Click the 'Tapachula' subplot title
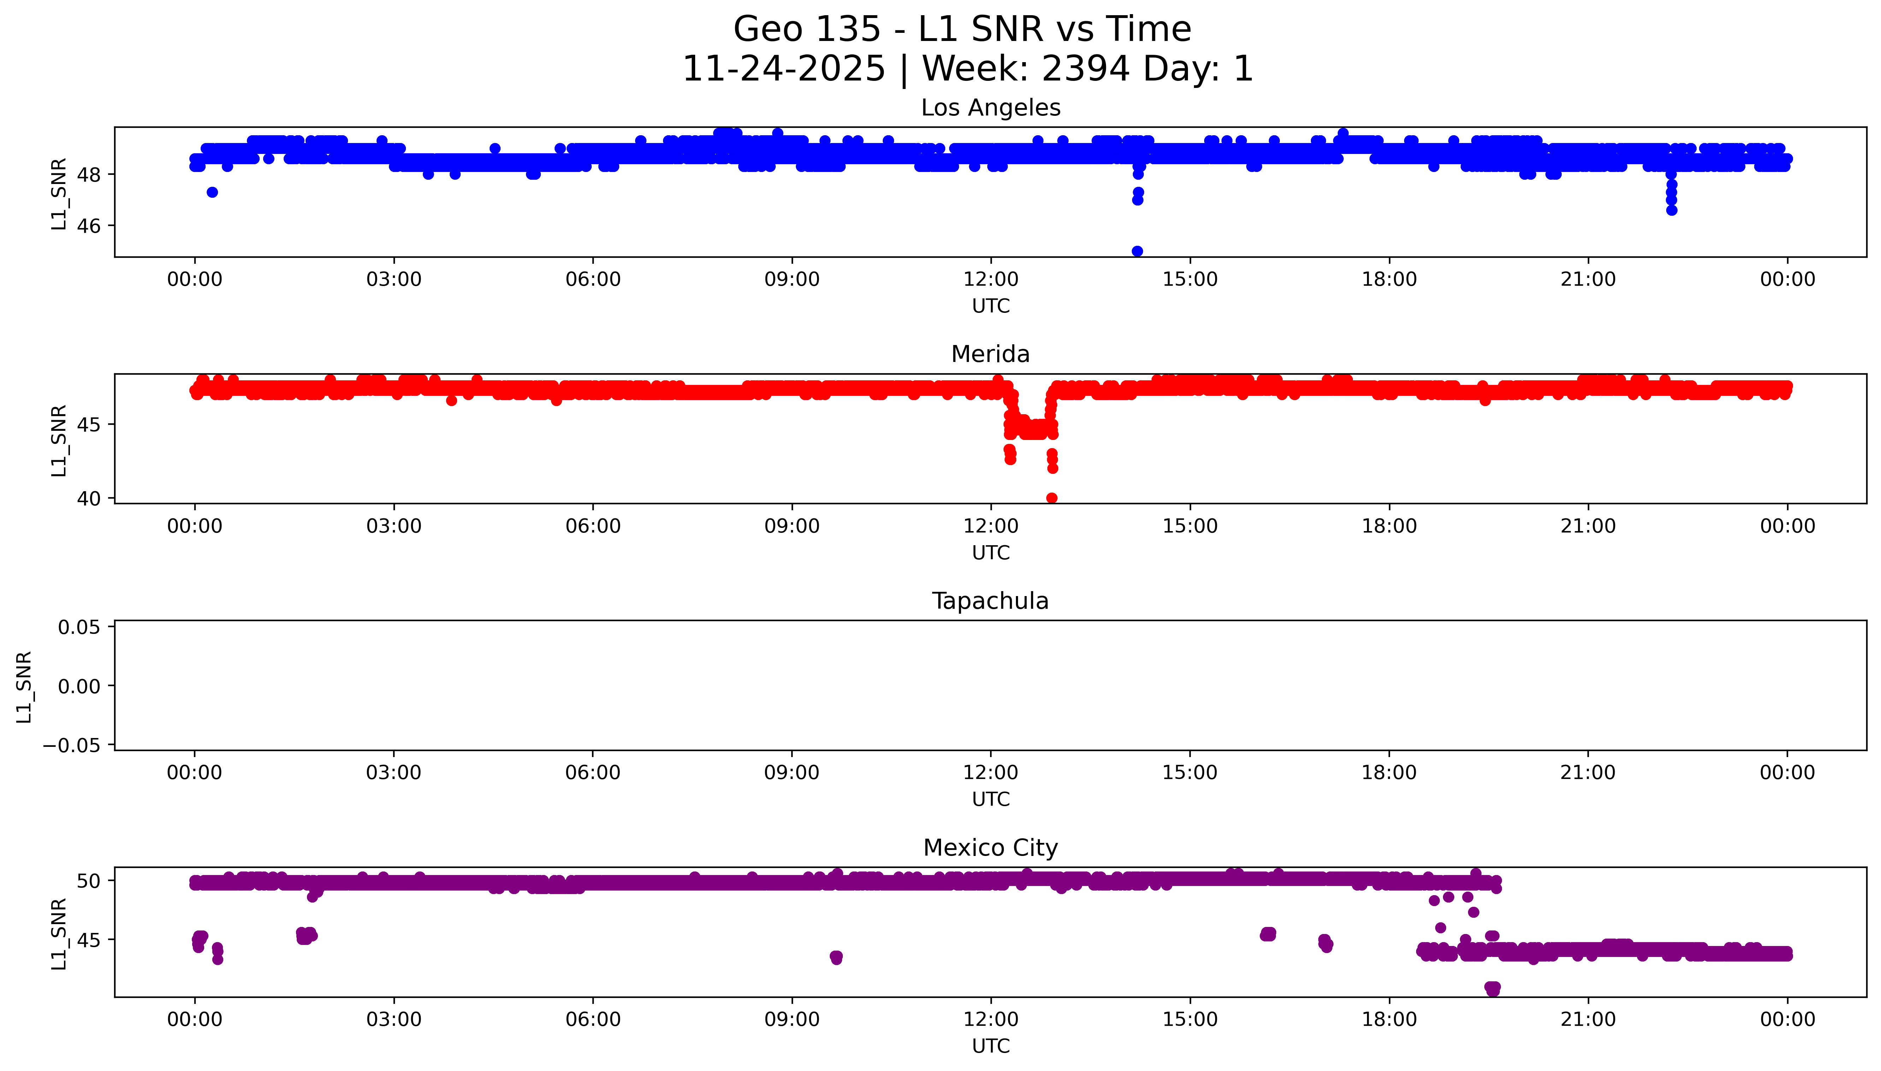1881x1071 pixels. [990, 601]
